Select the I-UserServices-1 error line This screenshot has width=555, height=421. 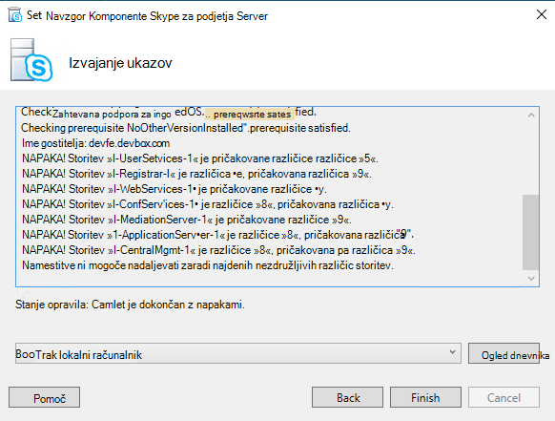[x=200, y=158]
